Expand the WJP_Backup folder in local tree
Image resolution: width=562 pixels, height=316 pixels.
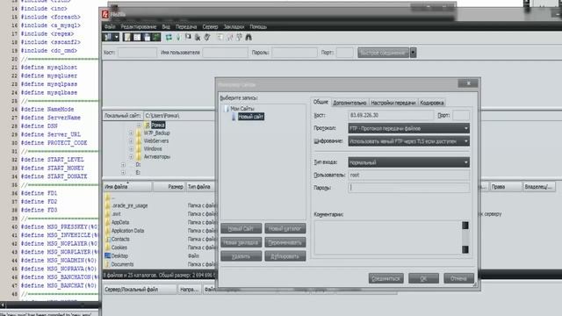131,133
